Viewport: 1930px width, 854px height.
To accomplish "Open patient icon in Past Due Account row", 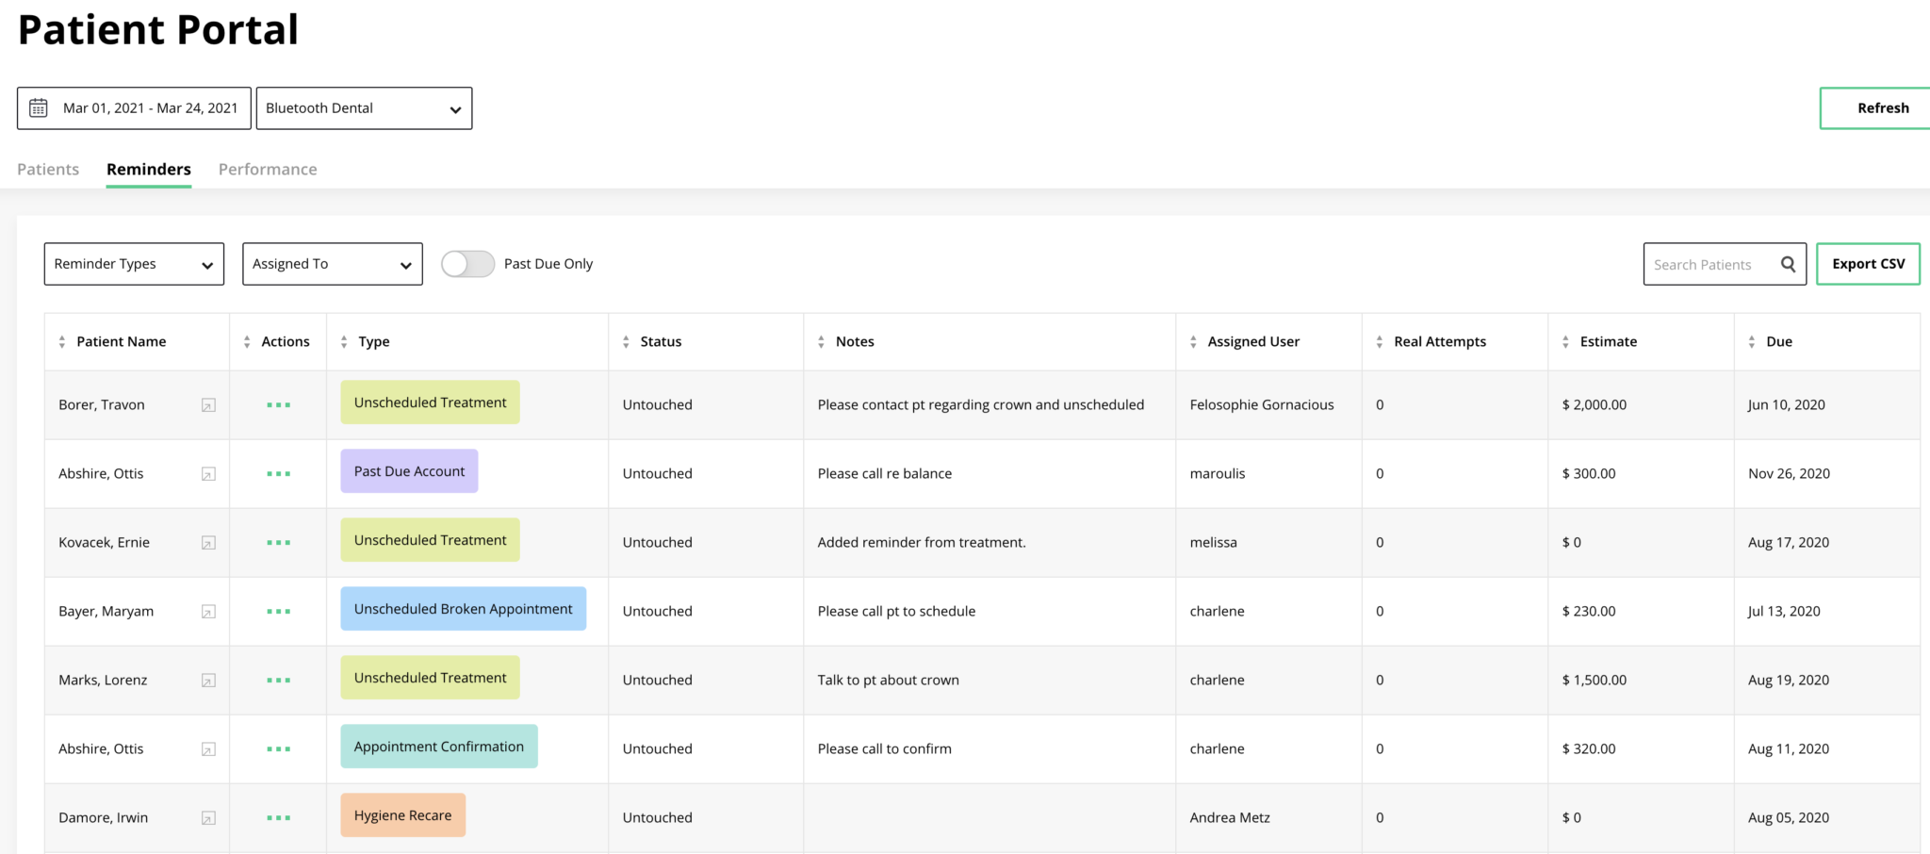I will coord(208,474).
